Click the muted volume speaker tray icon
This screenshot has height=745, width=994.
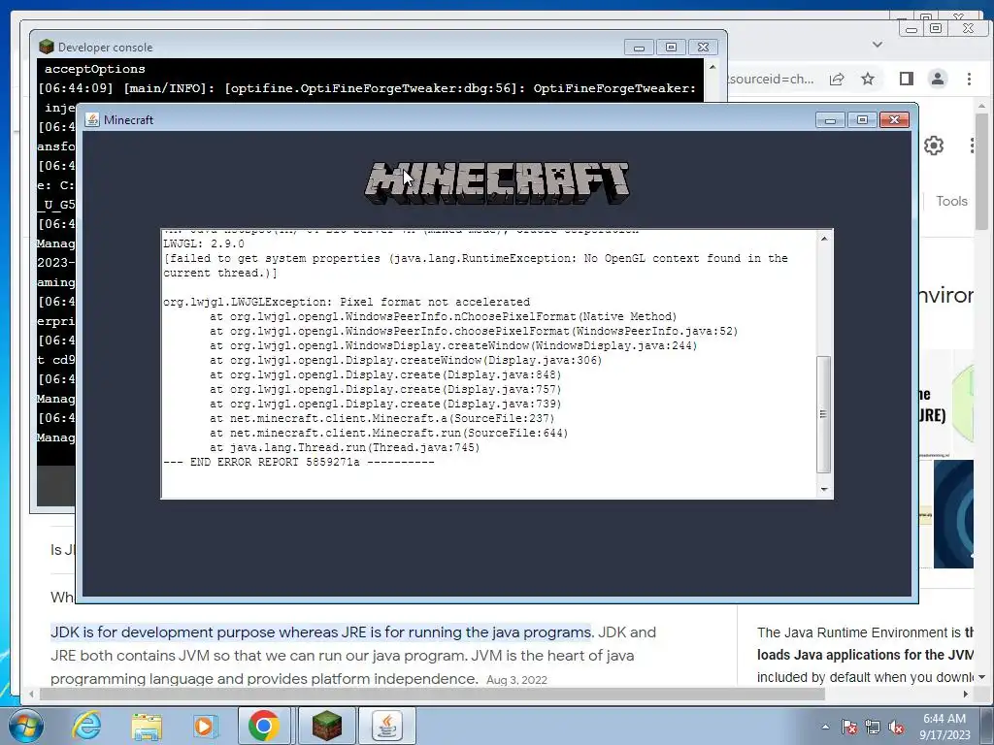(x=896, y=728)
